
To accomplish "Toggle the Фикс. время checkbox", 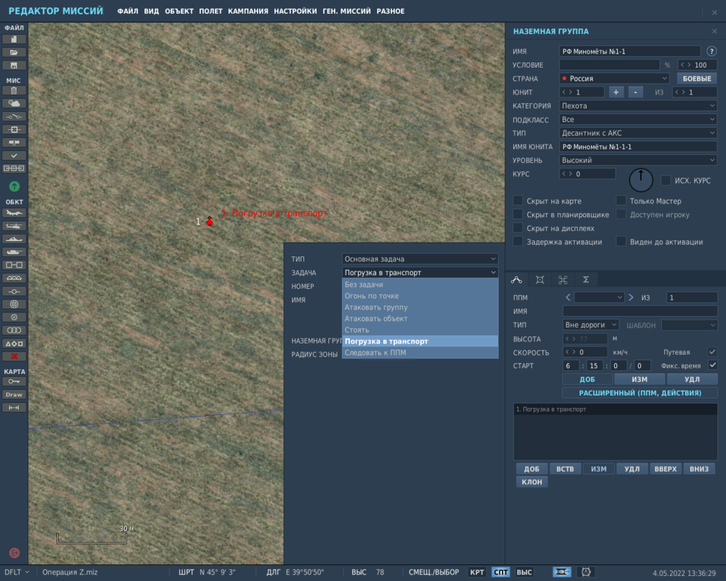I will (x=714, y=365).
